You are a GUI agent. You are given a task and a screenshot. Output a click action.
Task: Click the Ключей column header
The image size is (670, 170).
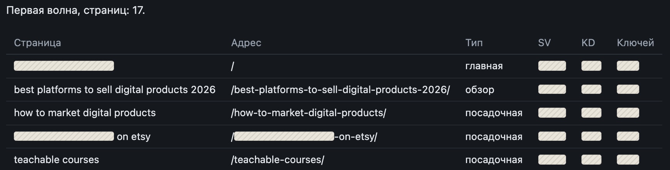tap(635, 43)
